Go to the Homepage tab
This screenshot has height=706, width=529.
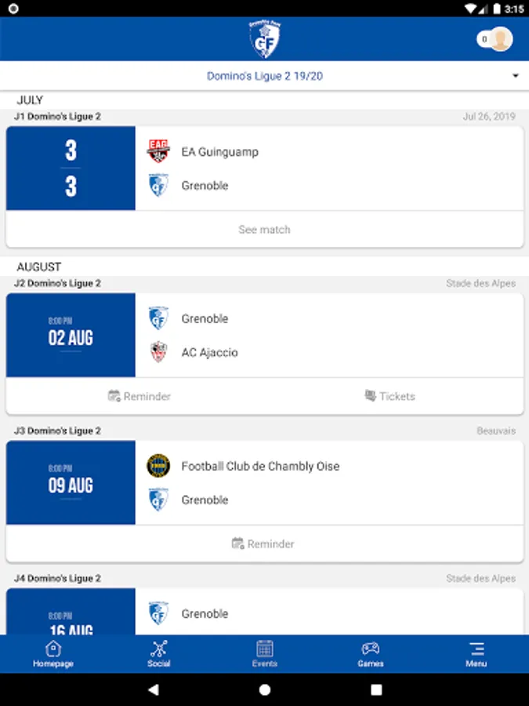coord(53,654)
